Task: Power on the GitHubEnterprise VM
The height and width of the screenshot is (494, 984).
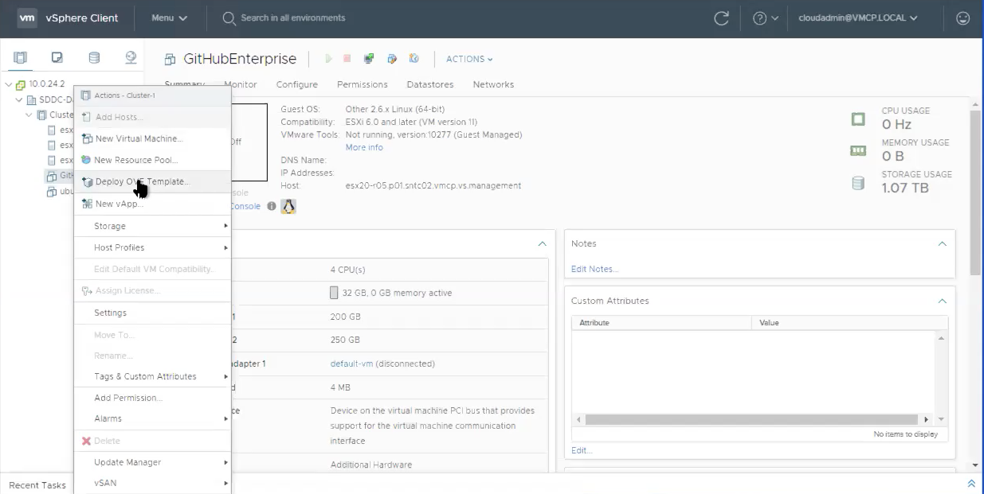Action: [x=328, y=59]
